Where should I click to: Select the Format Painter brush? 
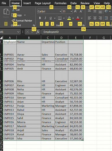(x=13, y=20)
